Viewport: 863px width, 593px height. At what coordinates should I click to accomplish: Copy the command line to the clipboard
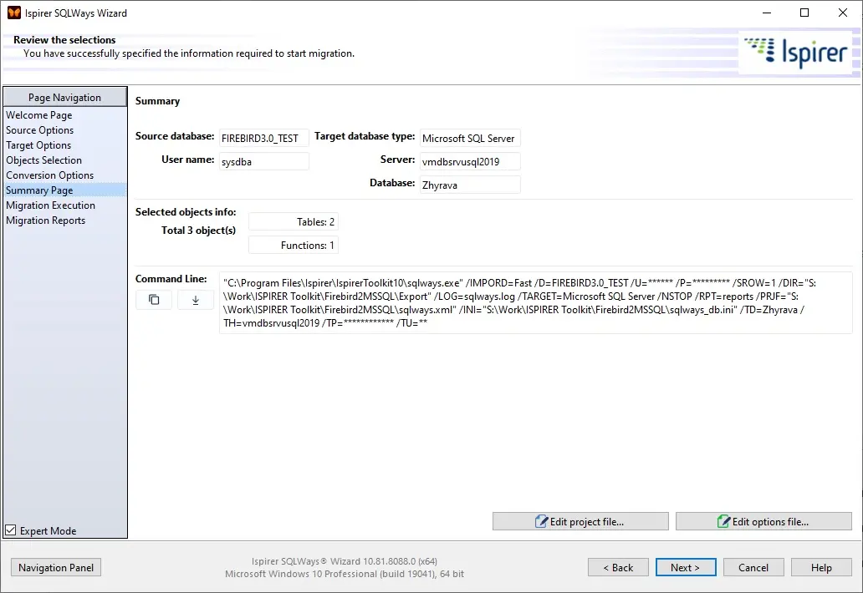coord(154,300)
